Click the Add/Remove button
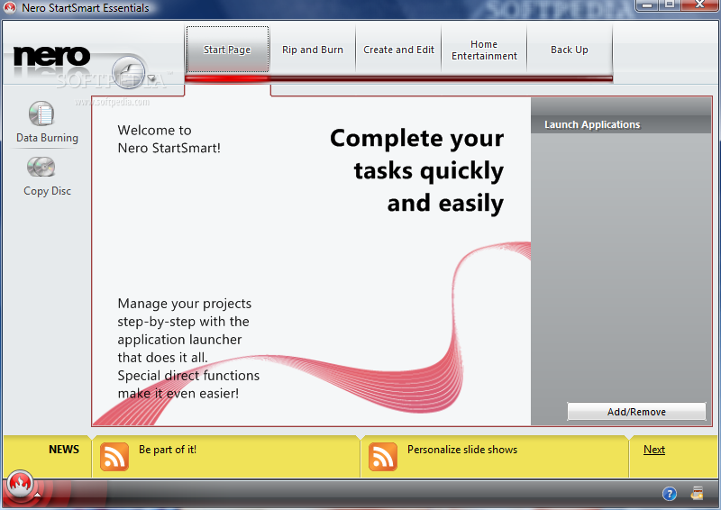721x510 pixels. [636, 412]
